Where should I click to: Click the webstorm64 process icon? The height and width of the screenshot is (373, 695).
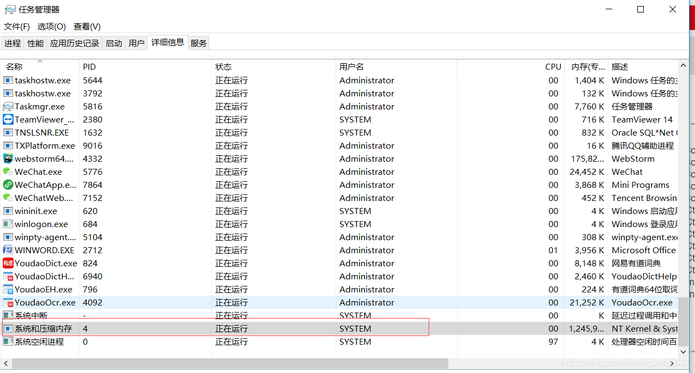[x=8, y=158]
